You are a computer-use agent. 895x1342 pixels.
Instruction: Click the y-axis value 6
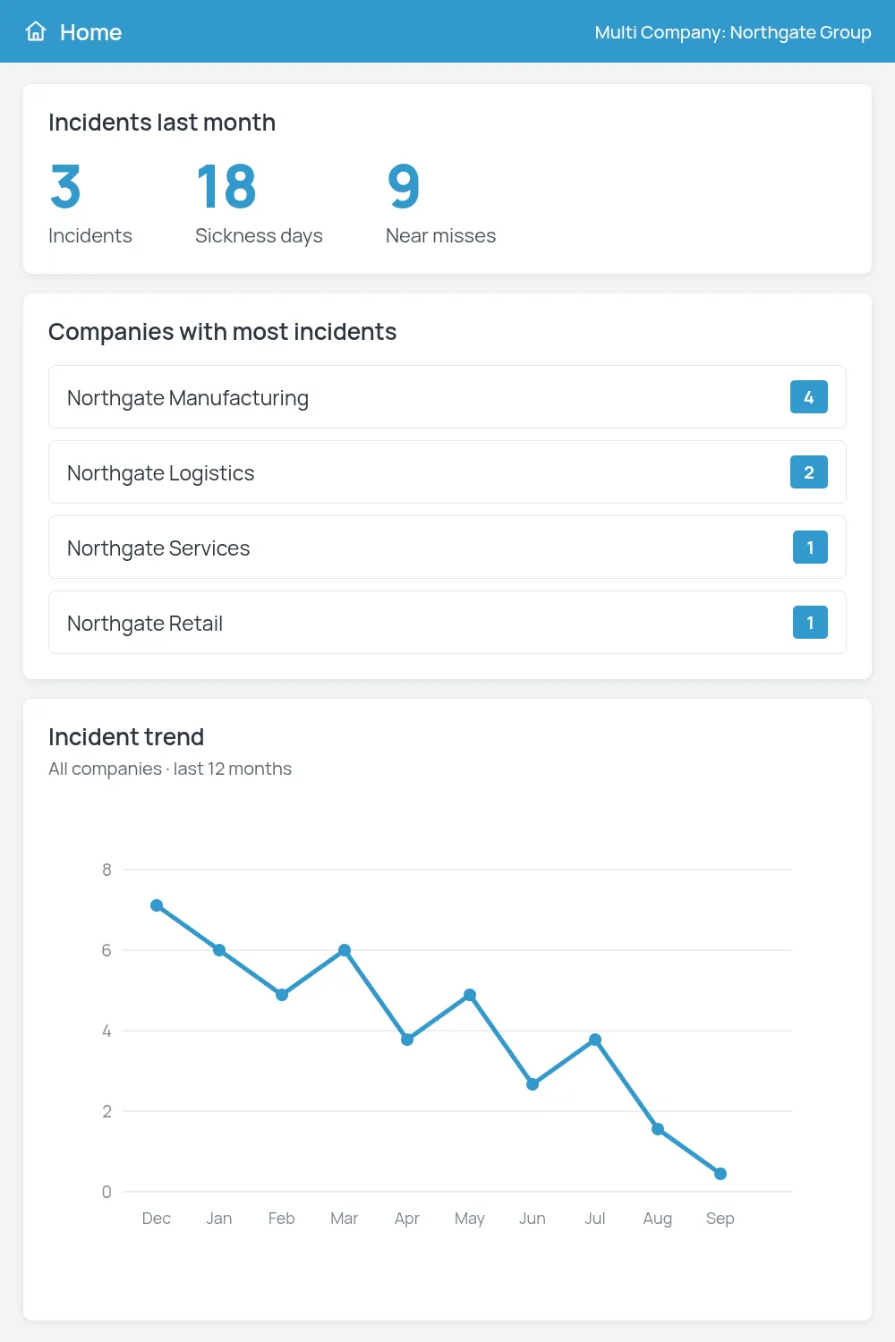tap(107, 950)
